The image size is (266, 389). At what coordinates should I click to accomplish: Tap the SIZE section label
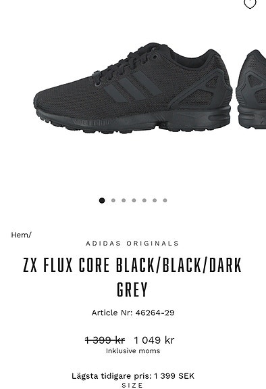click(132, 385)
